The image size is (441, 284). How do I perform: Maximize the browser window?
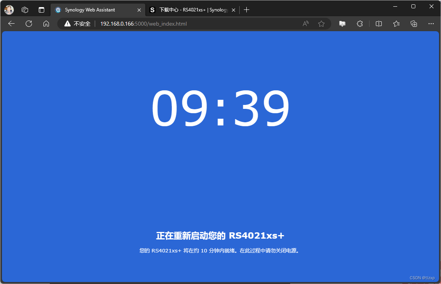(413, 6)
